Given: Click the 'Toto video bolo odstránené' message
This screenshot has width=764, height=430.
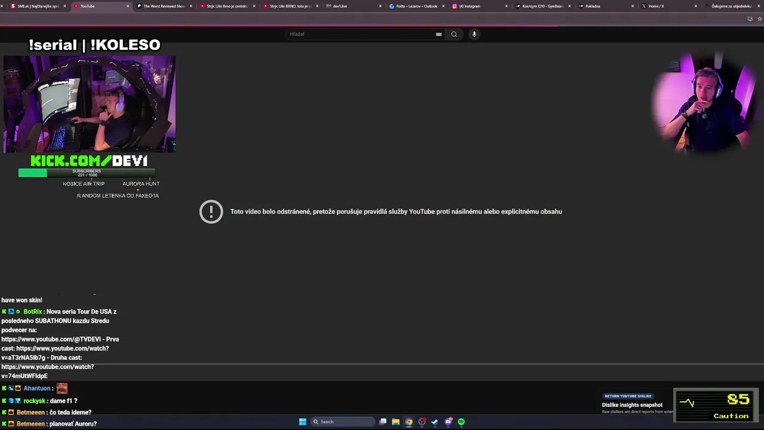Looking at the screenshot, I should tap(396, 211).
